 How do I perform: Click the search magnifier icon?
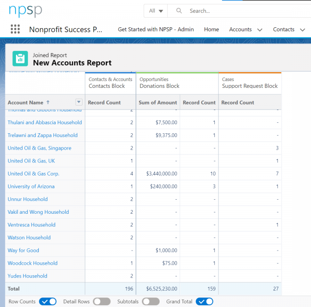pos(179,10)
